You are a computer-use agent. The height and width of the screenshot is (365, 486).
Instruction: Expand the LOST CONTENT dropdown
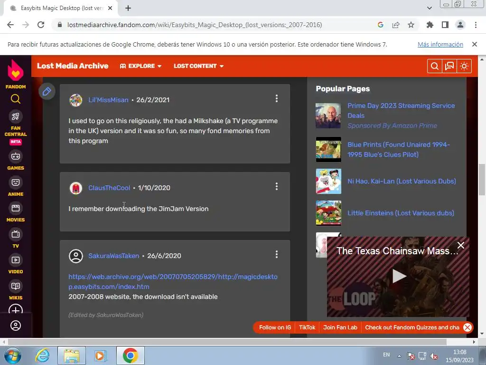[x=199, y=66]
